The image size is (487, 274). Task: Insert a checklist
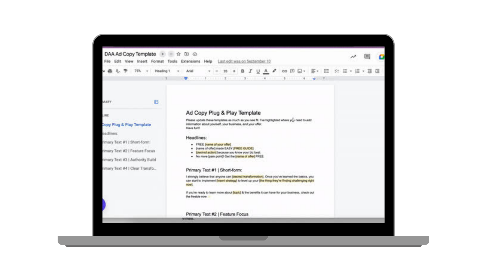tap(337, 71)
